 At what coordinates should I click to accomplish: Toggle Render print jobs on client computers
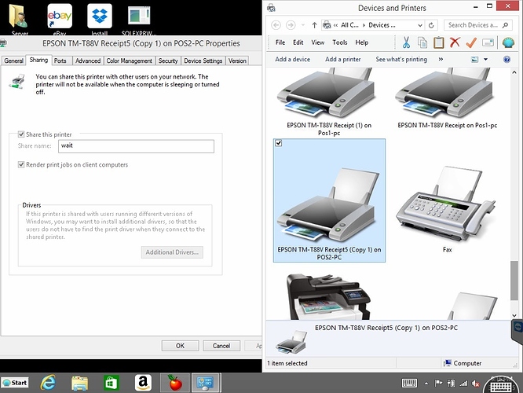click(x=21, y=164)
